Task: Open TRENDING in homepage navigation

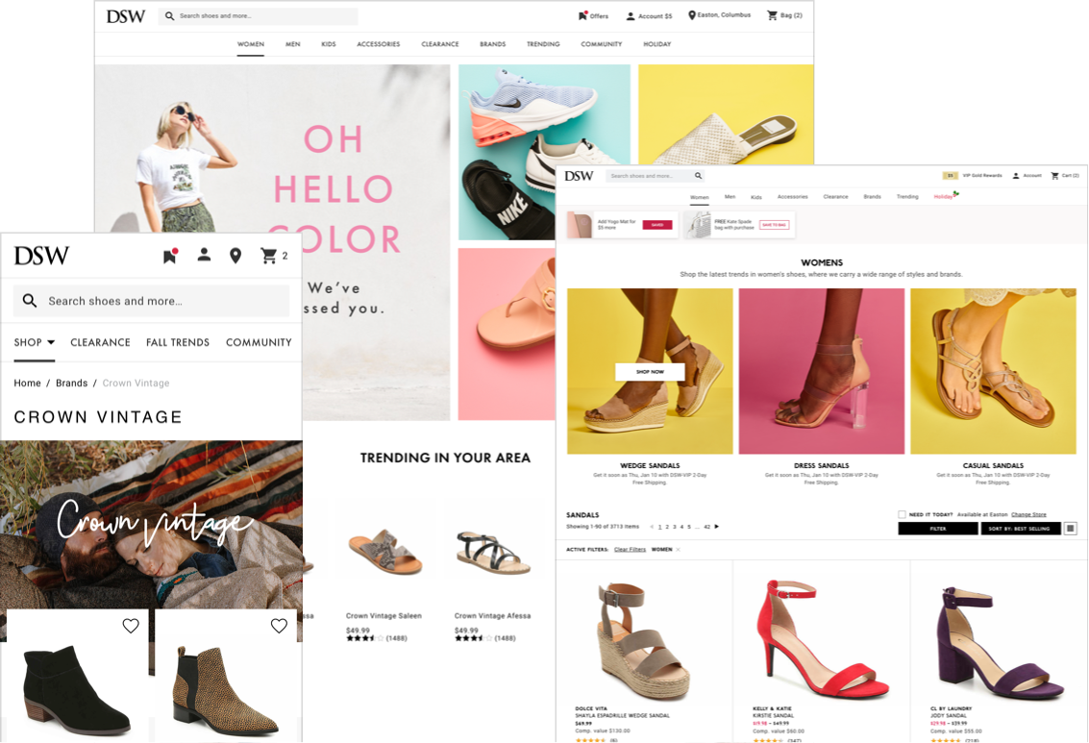Action: [x=543, y=44]
